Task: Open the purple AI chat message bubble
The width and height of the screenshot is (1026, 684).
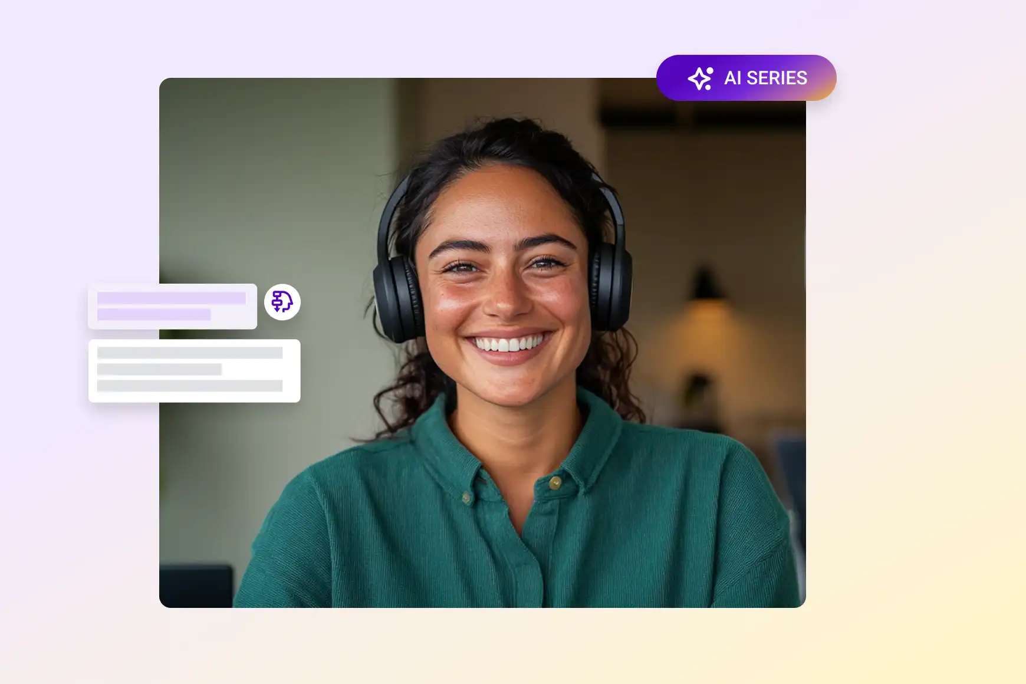Action: (172, 306)
